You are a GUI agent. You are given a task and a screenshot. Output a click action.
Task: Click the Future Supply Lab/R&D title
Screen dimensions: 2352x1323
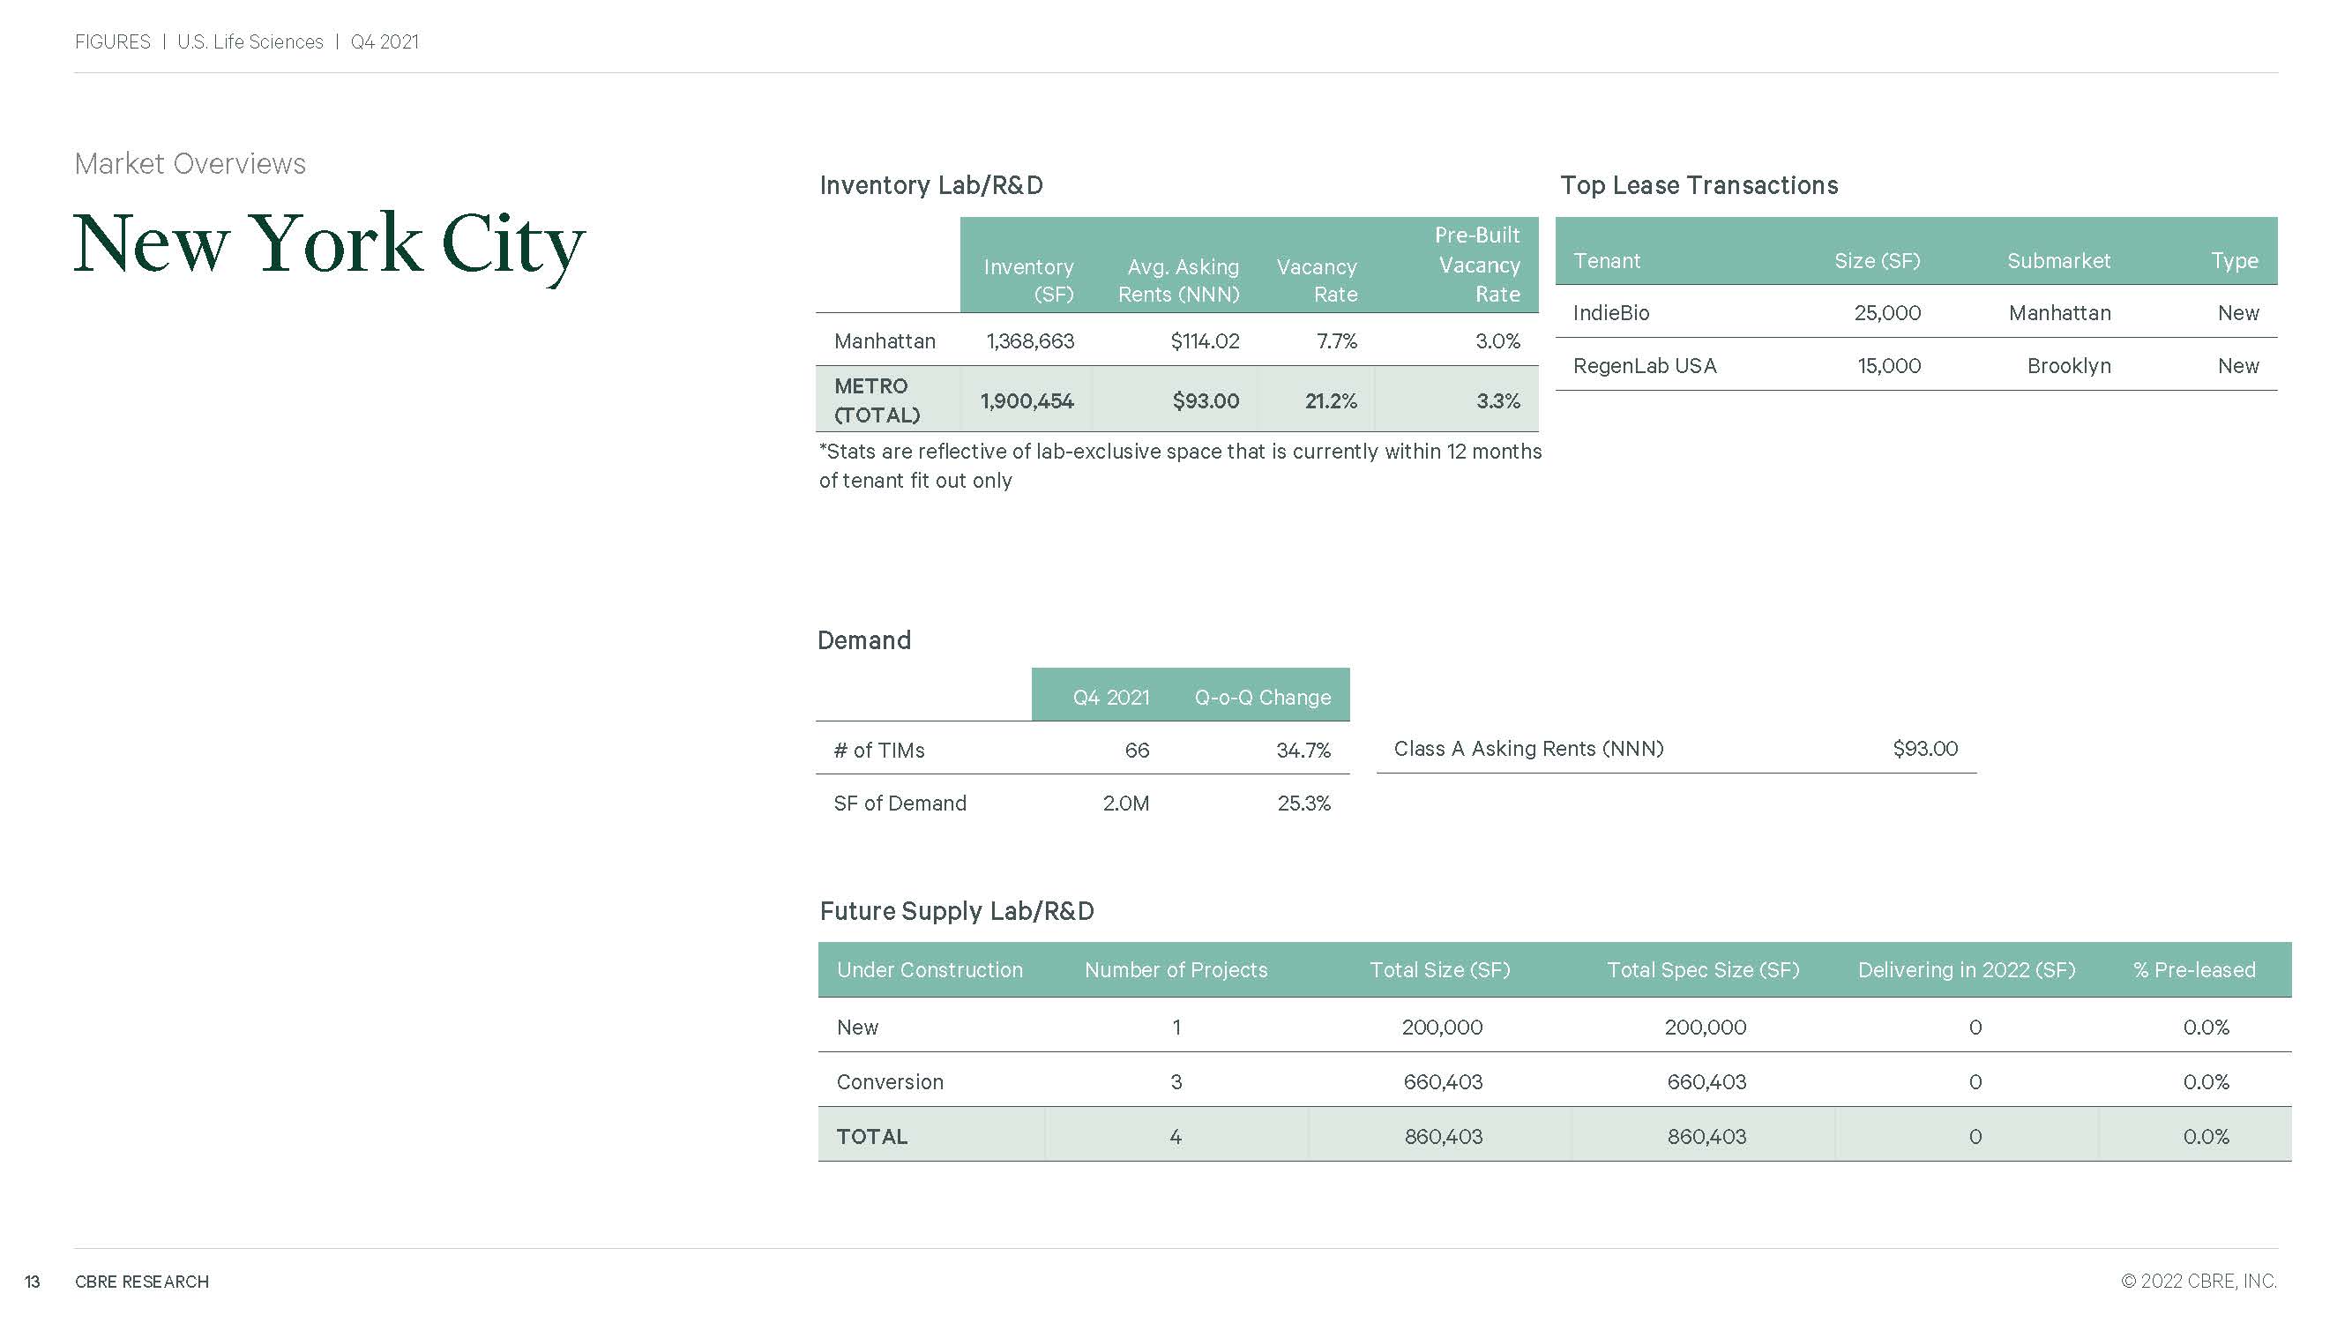[x=956, y=910]
